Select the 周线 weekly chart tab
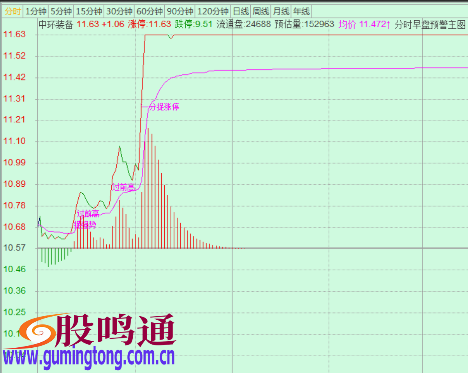468x373 pixels. 261,11
